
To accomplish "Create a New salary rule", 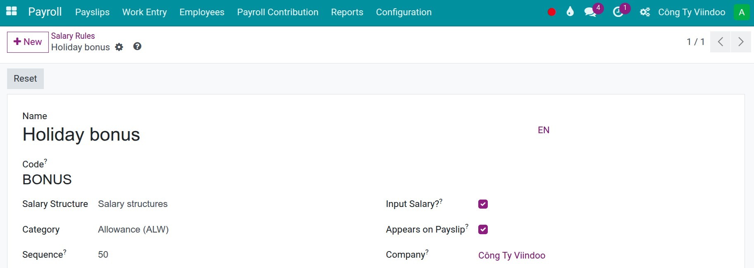I will (x=28, y=42).
